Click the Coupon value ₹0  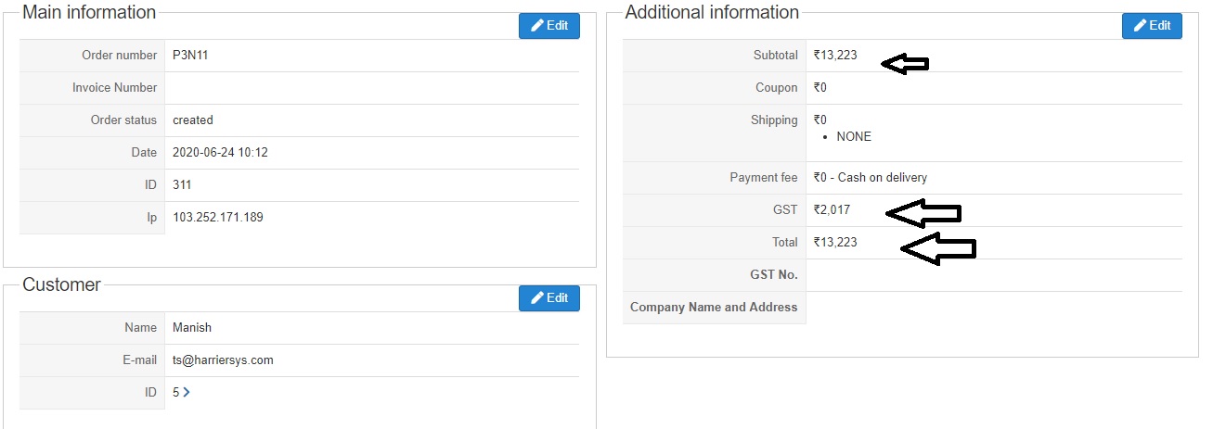820,88
